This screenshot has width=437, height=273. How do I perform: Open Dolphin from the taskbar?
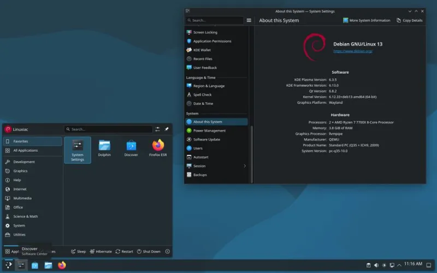click(48, 265)
